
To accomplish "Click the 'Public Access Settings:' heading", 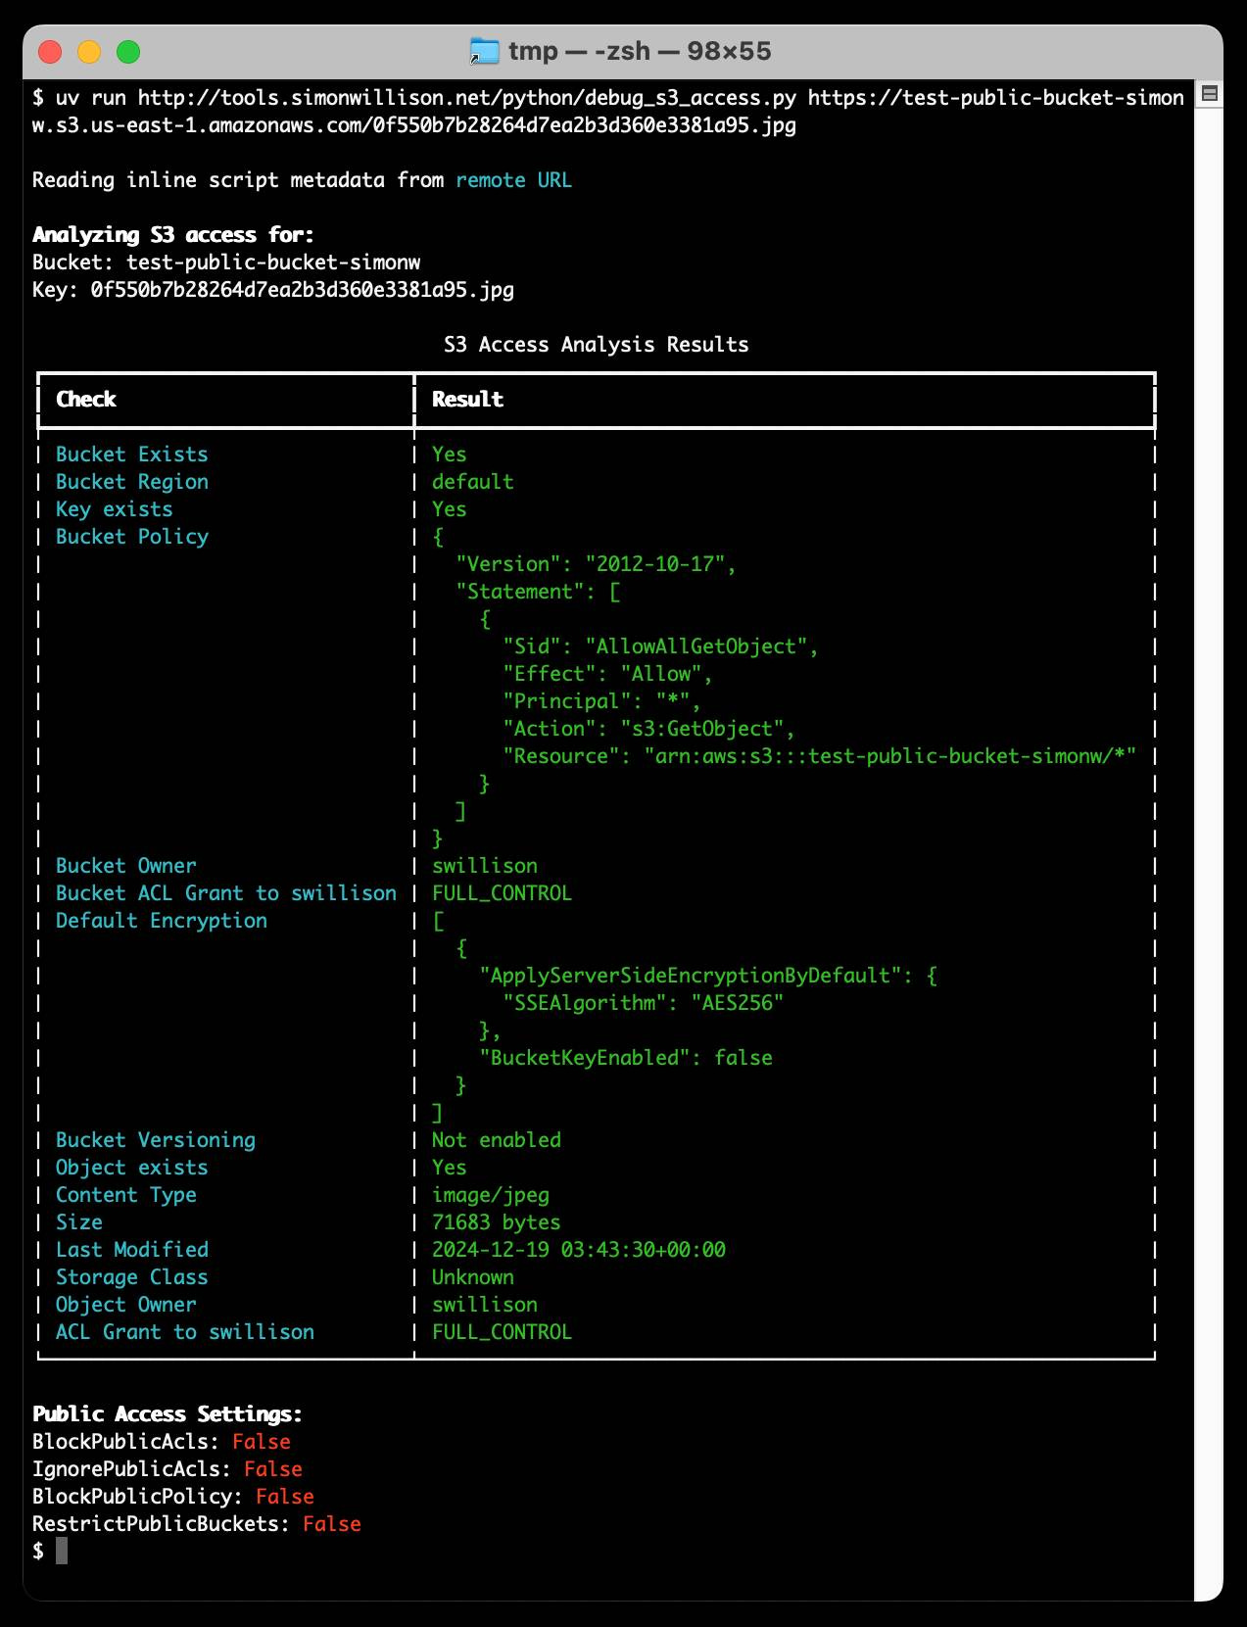I will tap(168, 1414).
